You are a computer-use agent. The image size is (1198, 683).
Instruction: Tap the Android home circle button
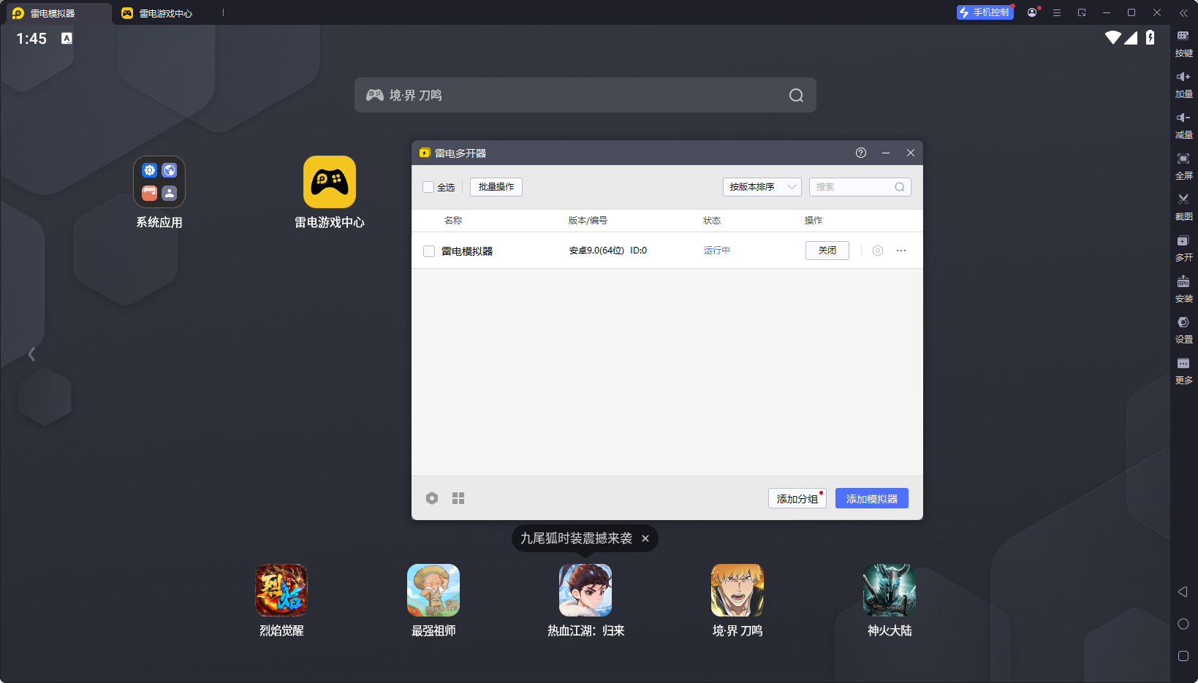pos(1183,624)
